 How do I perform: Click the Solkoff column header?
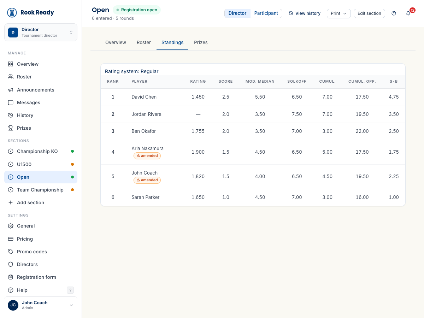[297, 81]
